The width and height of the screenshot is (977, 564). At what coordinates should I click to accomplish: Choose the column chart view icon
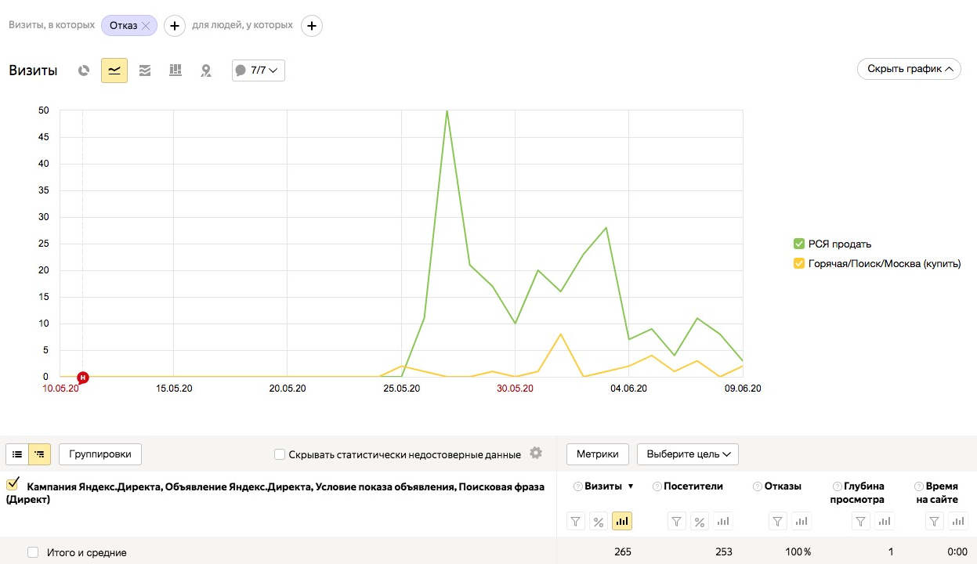[175, 70]
